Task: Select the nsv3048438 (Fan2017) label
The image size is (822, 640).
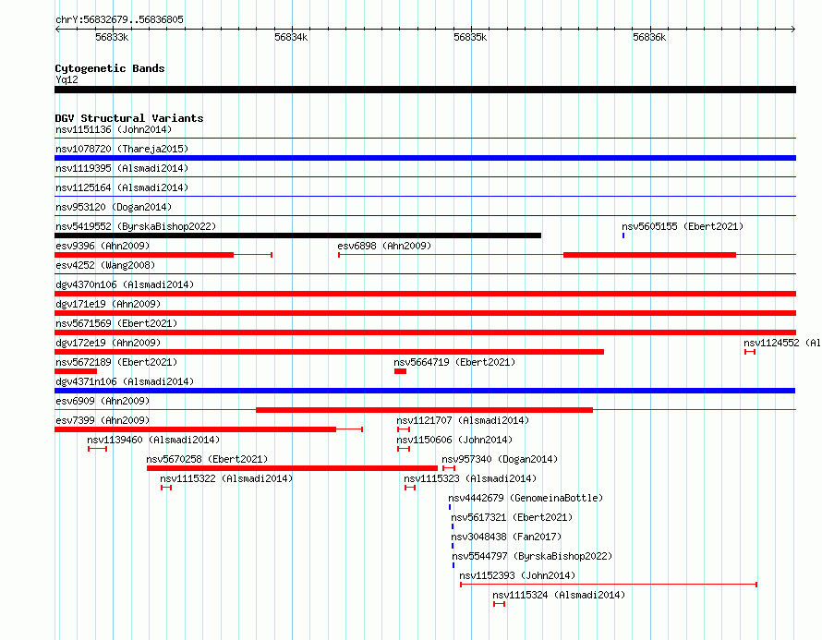Action: (x=506, y=537)
